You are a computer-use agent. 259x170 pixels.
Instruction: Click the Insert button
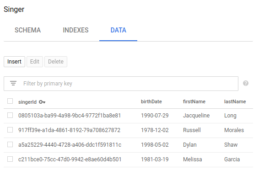14,62
